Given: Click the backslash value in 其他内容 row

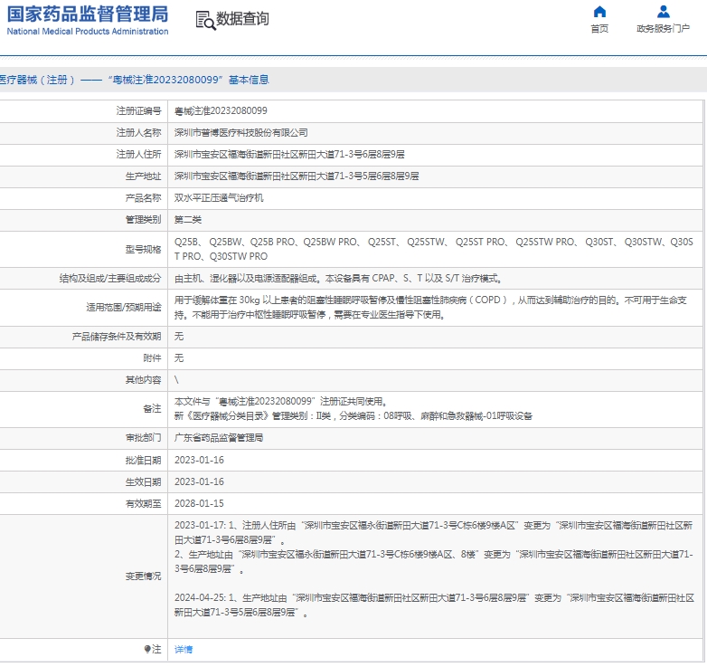Looking at the screenshot, I should 177,379.
